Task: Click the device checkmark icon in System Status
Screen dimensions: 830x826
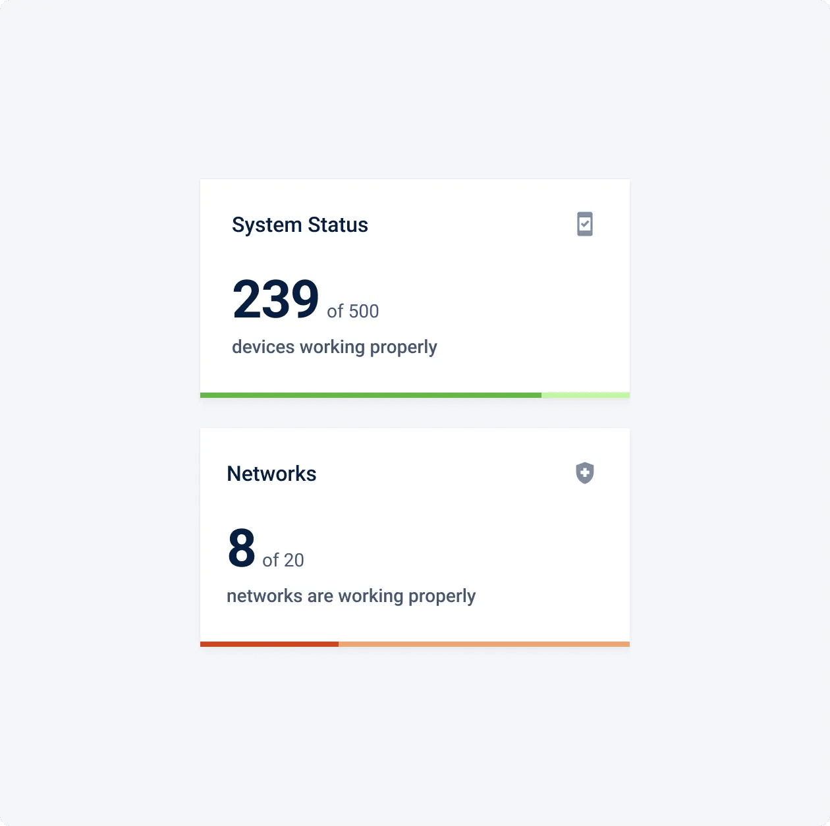Action: (x=585, y=224)
